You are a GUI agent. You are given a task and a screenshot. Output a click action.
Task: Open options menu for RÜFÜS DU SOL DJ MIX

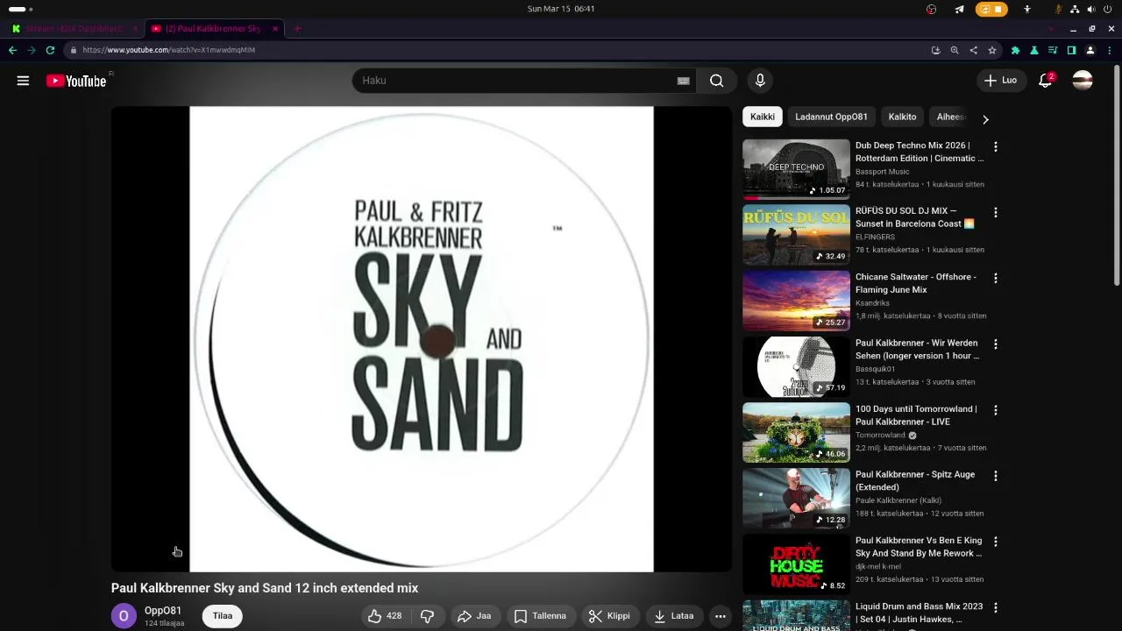click(996, 213)
